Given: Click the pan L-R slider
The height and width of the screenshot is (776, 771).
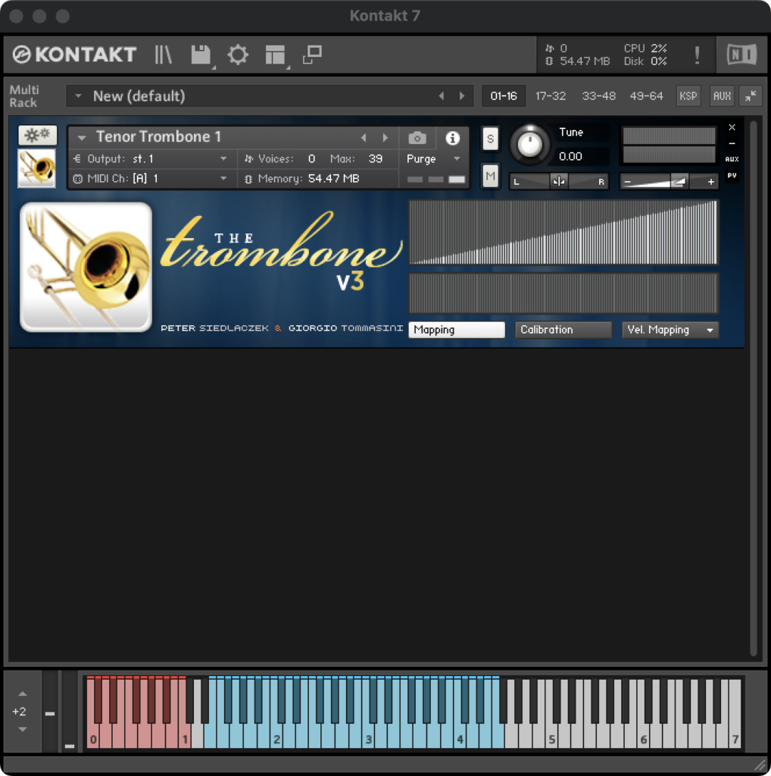Looking at the screenshot, I should (x=559, y=182).
